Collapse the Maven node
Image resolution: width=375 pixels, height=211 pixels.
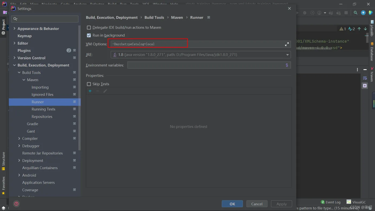[x=24, y=80]
